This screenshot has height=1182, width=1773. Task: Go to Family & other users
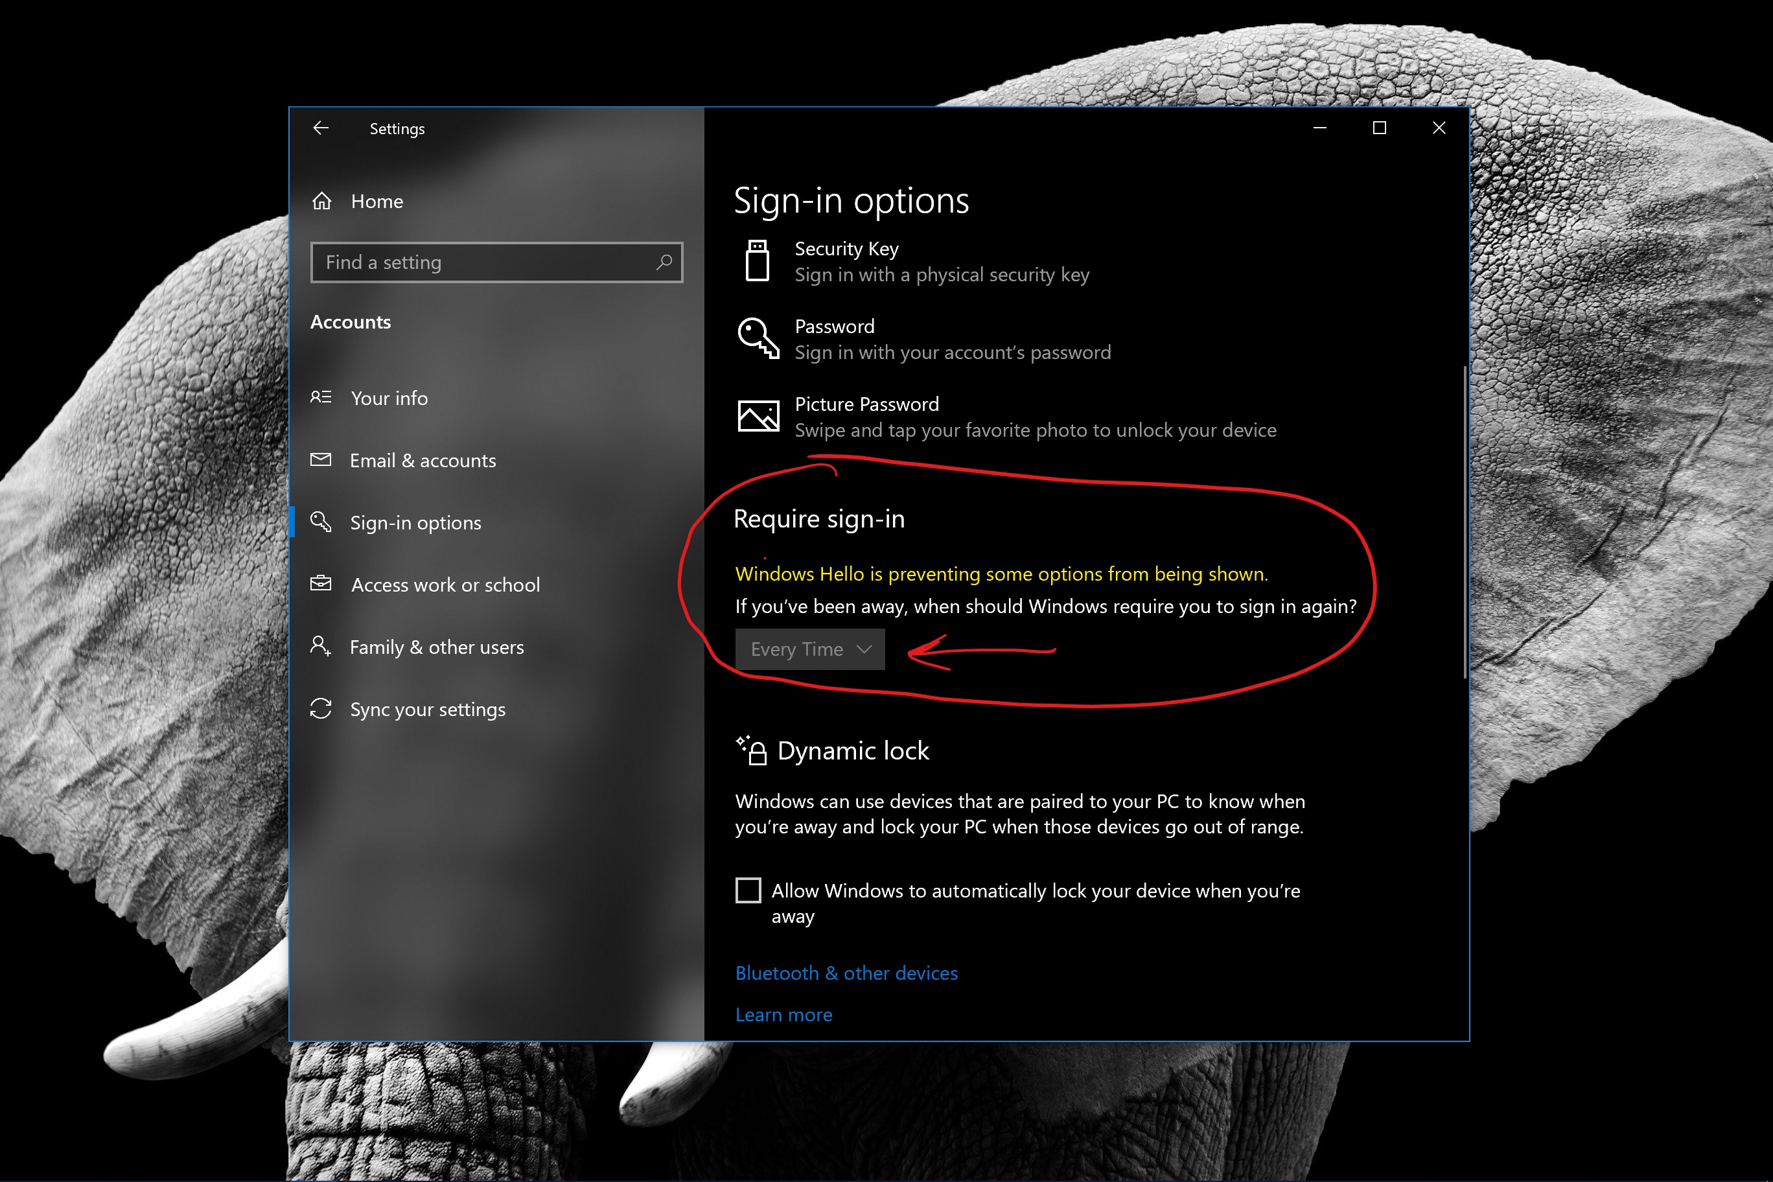pyautogui.click(x=437, y=647)
